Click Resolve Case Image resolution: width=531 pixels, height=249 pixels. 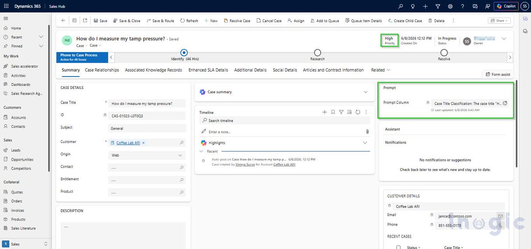237,21
